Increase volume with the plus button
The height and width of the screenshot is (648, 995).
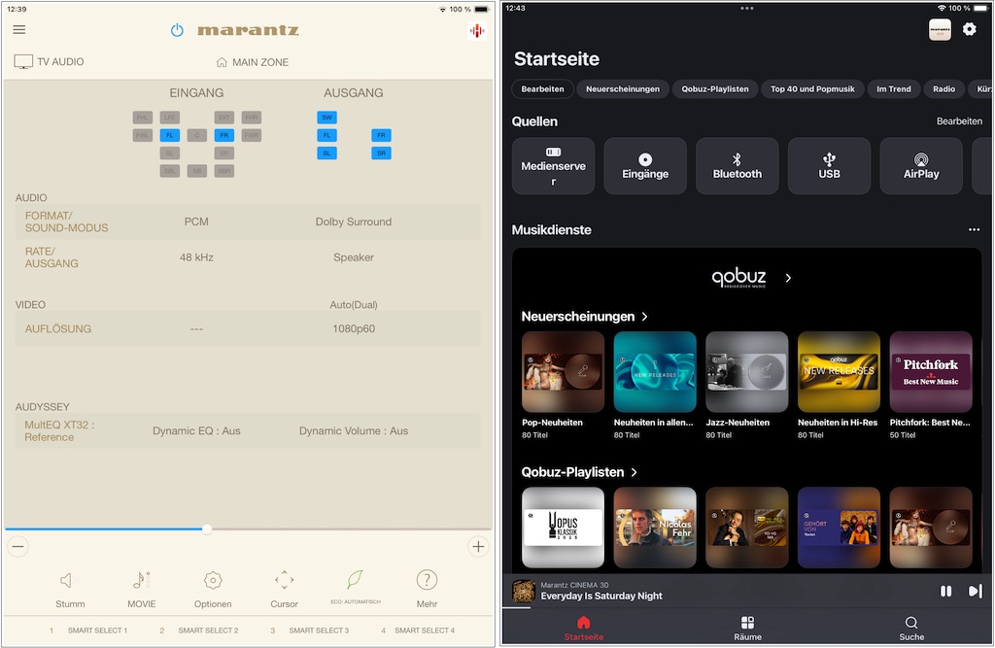coord(478,547)
